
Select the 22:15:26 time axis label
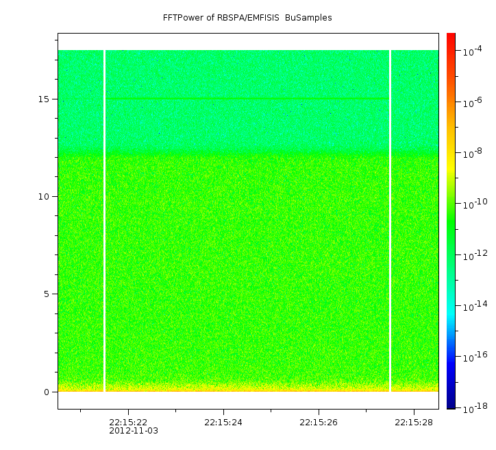point(319,422)
